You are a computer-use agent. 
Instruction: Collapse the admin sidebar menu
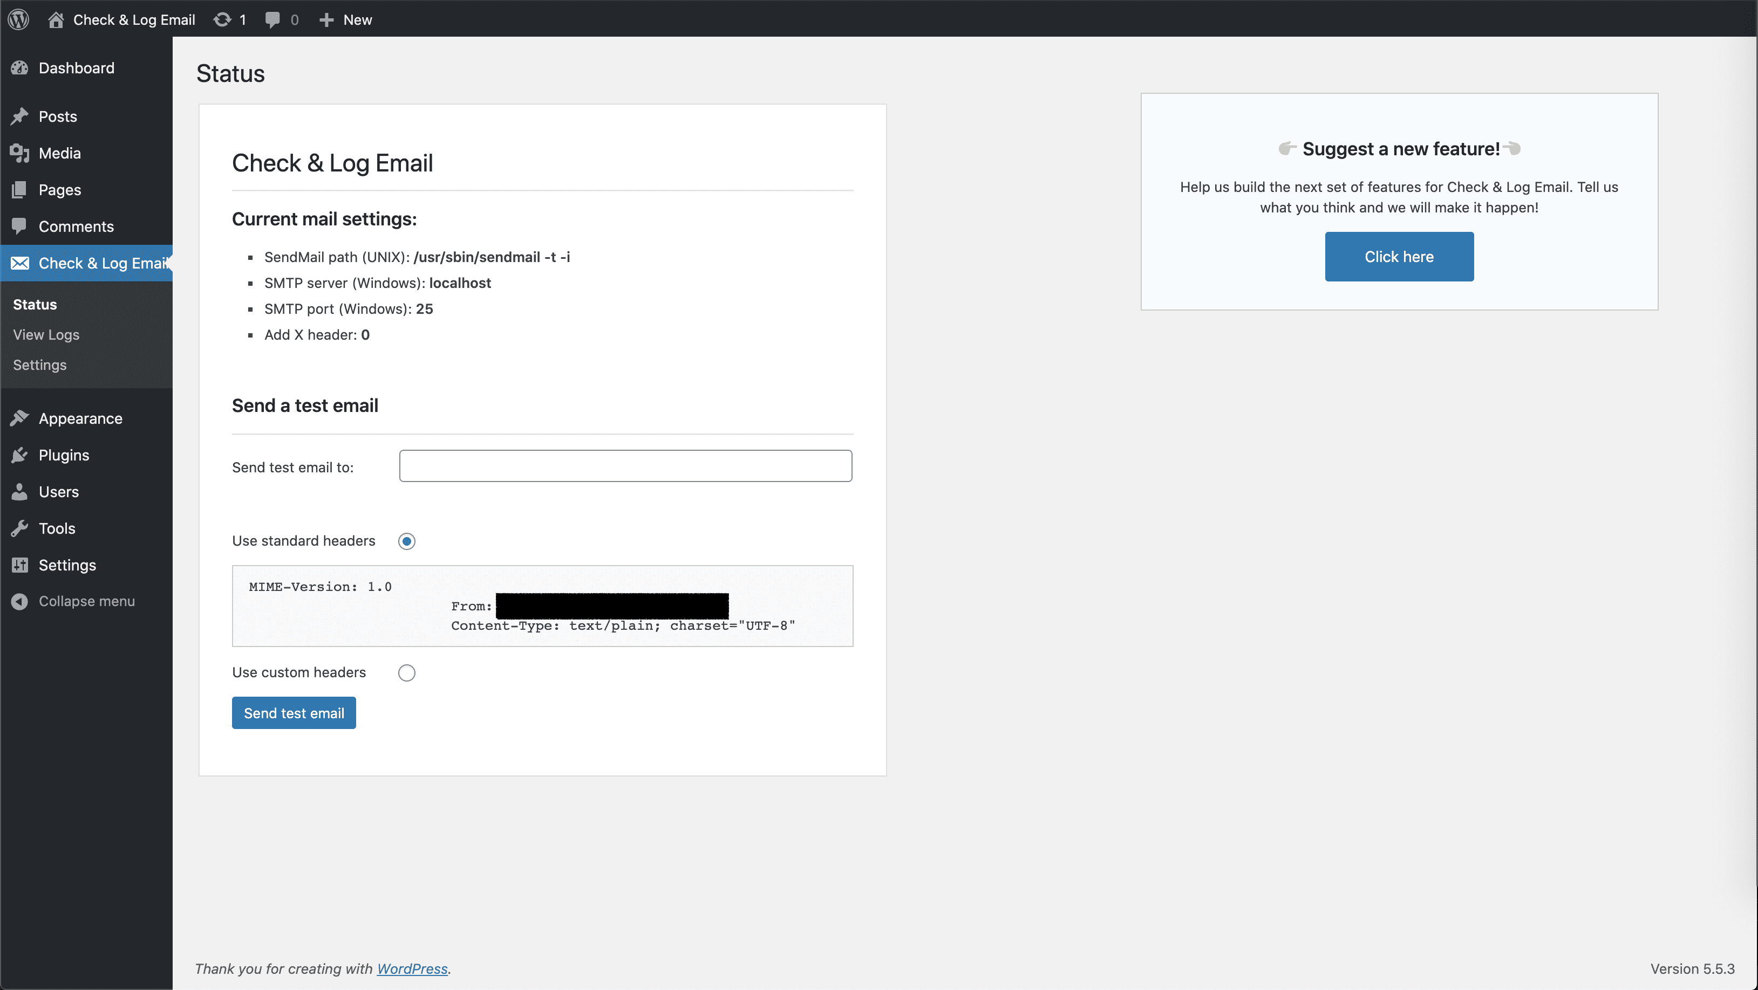[x=20, y=601]
